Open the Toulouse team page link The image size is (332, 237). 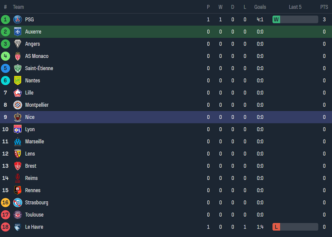pyautogui.click(x=34, y=215)
